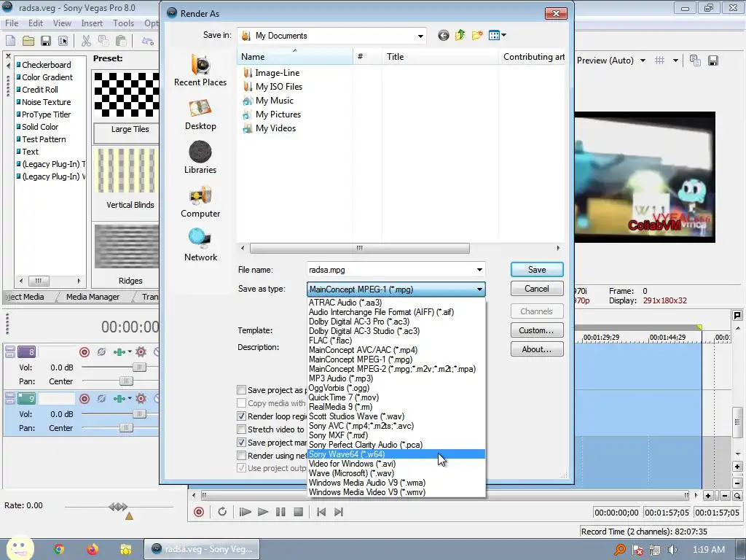Open Libraries in the places sidebar
Viewport: 746px width, 560px height.
point(200,157)
